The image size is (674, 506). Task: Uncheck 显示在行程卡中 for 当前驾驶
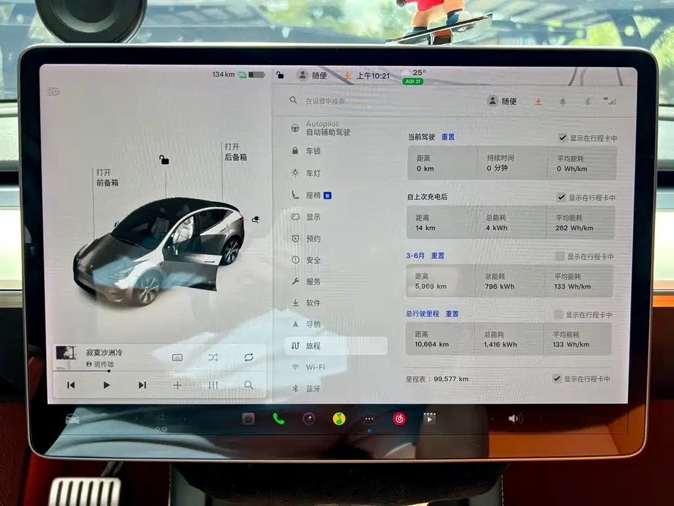[x=562, y=138]
